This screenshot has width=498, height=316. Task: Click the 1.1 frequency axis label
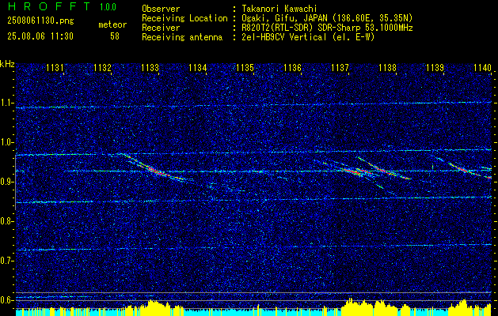(x=6, y=103)
